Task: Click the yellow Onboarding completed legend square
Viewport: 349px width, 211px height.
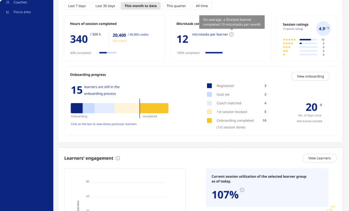Action: (209, 120)
